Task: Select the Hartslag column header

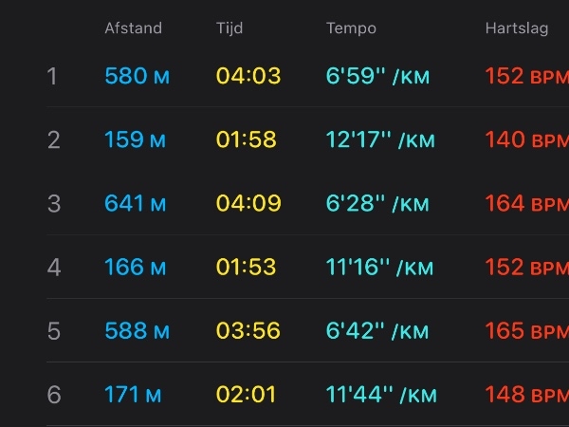Action: point(517,28)
